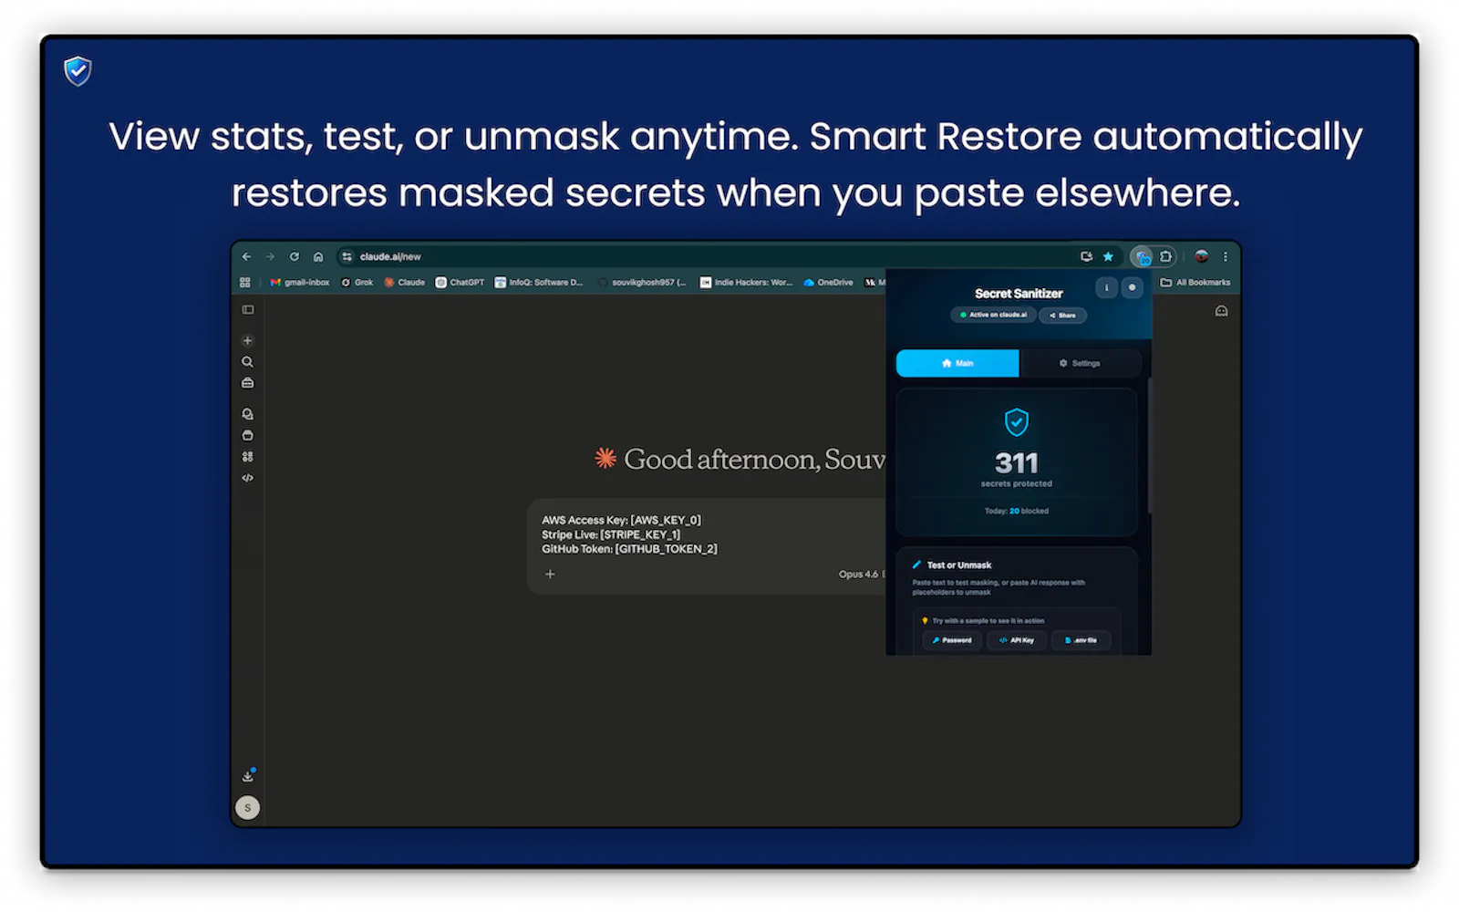This screenshot has width=1459, height=912.
Task: Open the All Bookmarks folder
Action: pyautogui.click(x=1195, y=283)
